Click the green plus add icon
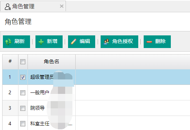This screenshot has height=130, width=190. point(41,42)
